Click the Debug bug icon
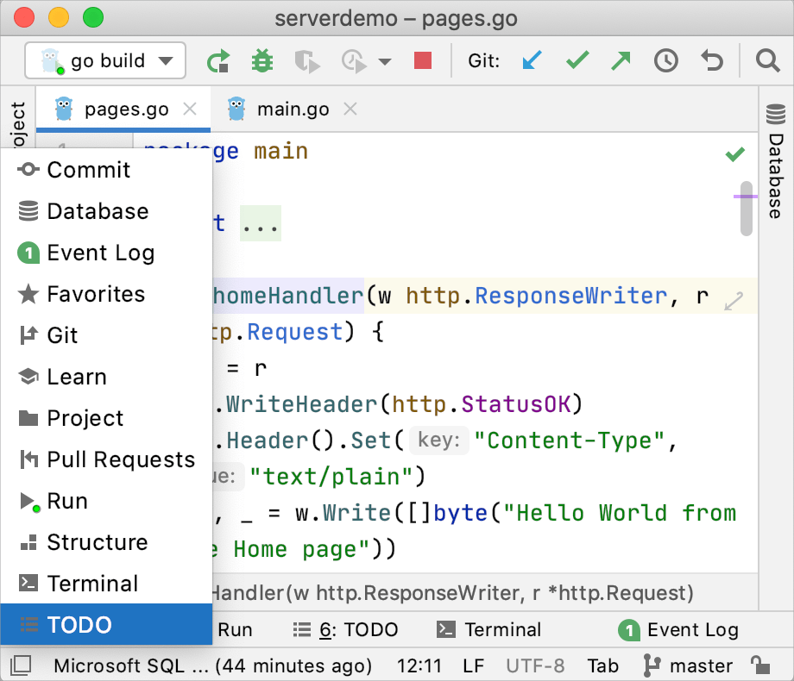This screenshot has width=794, height=681. pos(262,61)
